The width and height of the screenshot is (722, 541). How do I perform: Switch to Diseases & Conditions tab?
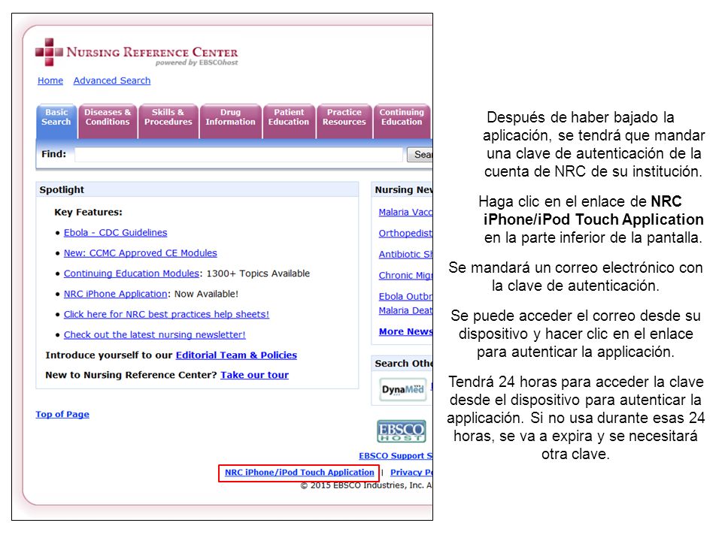108,121
